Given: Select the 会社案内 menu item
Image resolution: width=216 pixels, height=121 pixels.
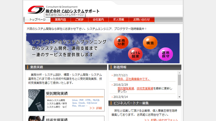Looking at the screenshot, I should click(98, 20).
